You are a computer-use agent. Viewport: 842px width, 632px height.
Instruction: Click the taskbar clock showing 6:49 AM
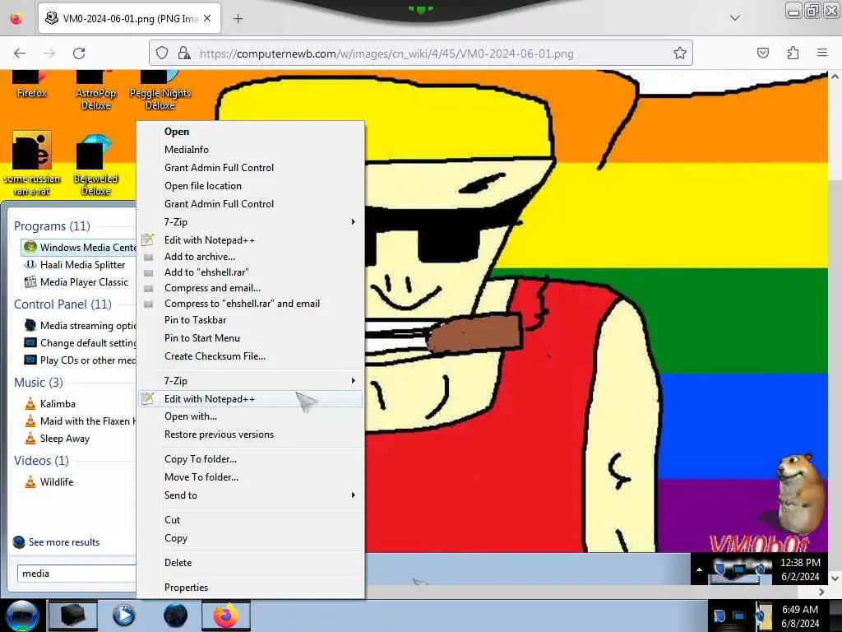[x=800, y=616]
